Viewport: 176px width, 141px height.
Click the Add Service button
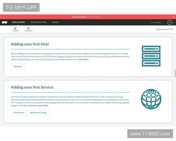click(19, 113)
